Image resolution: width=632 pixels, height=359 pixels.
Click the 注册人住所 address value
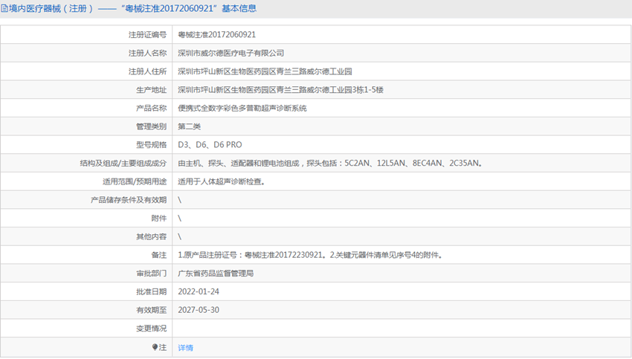(x=265, y=71)
